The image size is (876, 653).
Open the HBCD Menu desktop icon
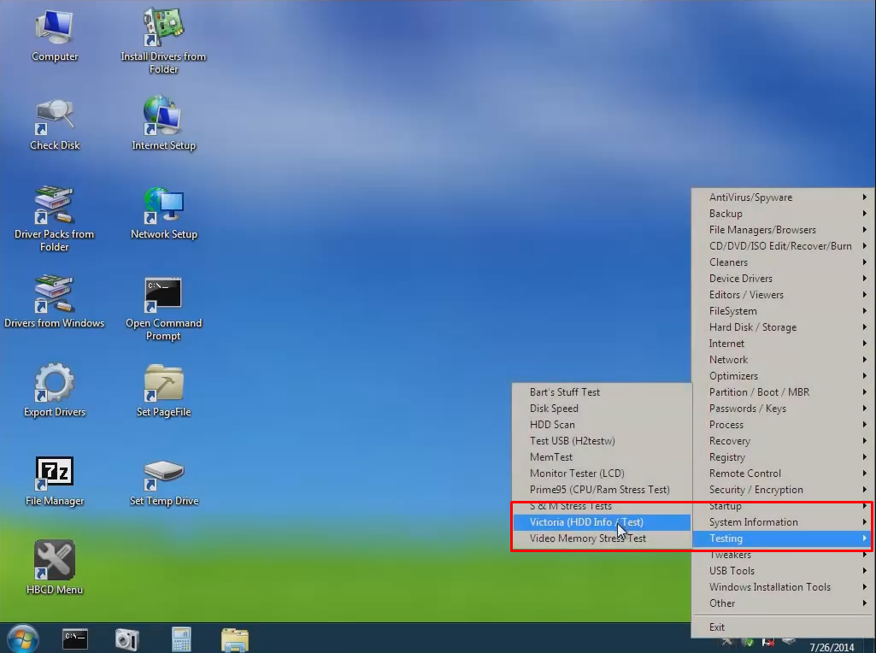tap(54, 567)
